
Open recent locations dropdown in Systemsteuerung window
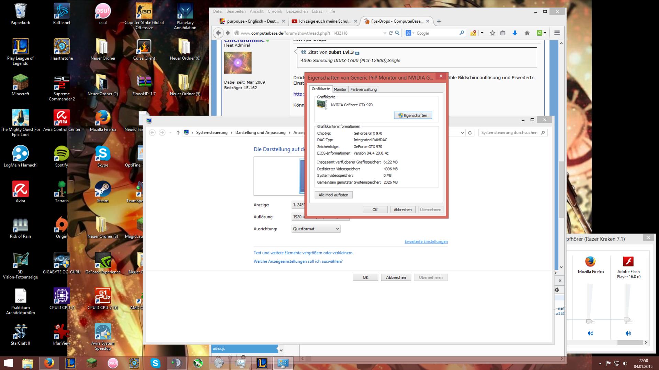170,133
